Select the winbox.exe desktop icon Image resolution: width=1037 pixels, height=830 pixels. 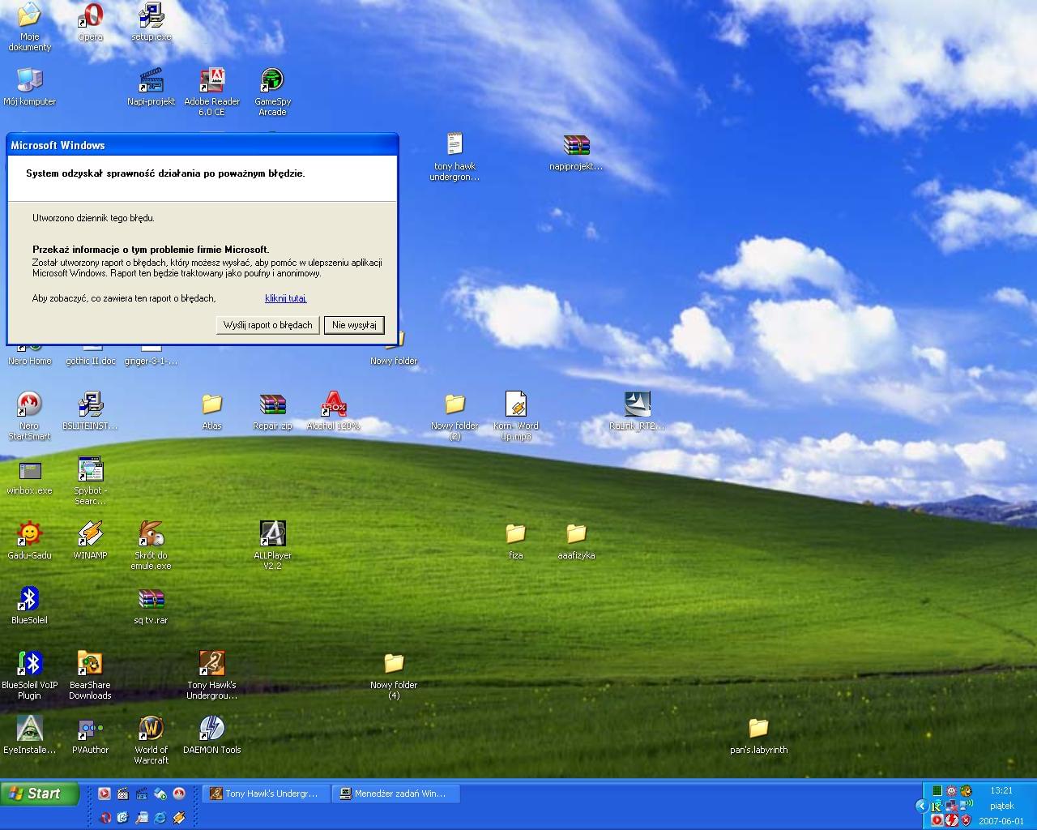[29, 476]
